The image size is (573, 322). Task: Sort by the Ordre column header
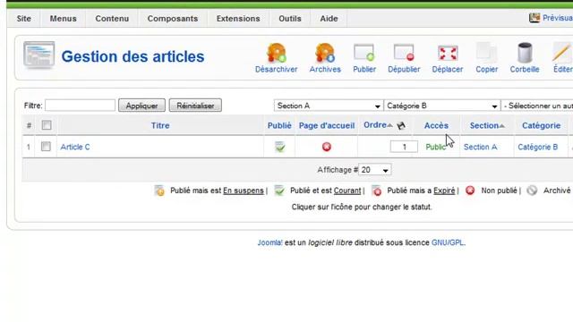[x=375, y=125]
